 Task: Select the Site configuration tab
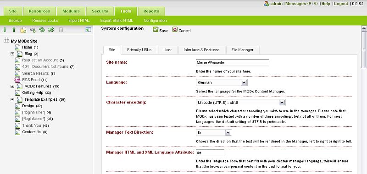click(112, 50)
